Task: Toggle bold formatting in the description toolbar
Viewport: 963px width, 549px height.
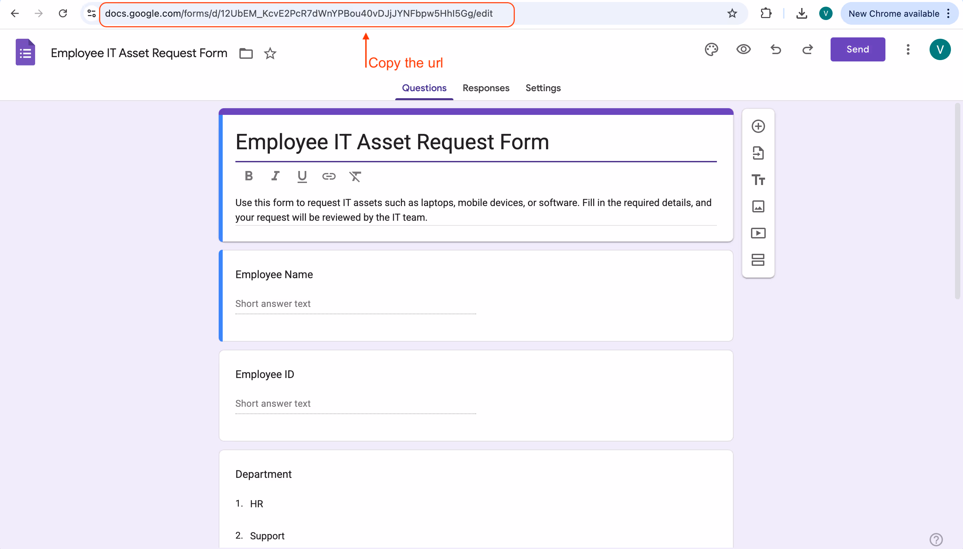Action: point(248,176)
